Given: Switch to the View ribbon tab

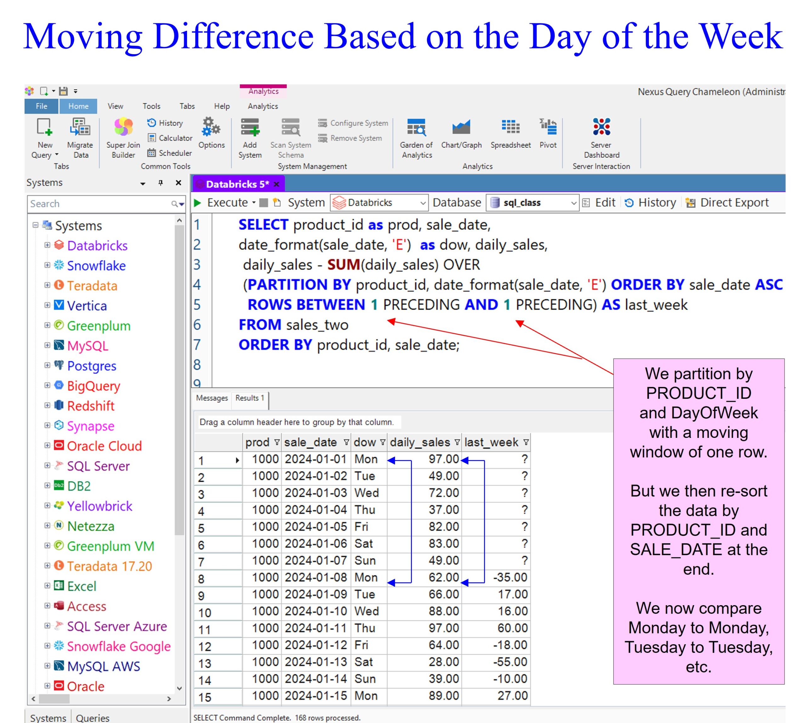Looking at the screenshot, I should 115,106.
